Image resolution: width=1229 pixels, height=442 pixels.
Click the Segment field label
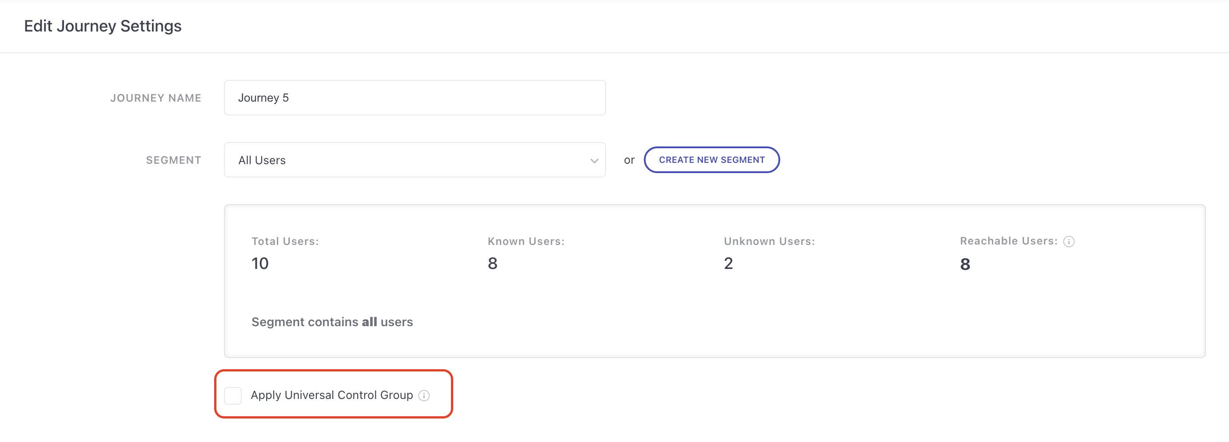click(x=173, y=160)
